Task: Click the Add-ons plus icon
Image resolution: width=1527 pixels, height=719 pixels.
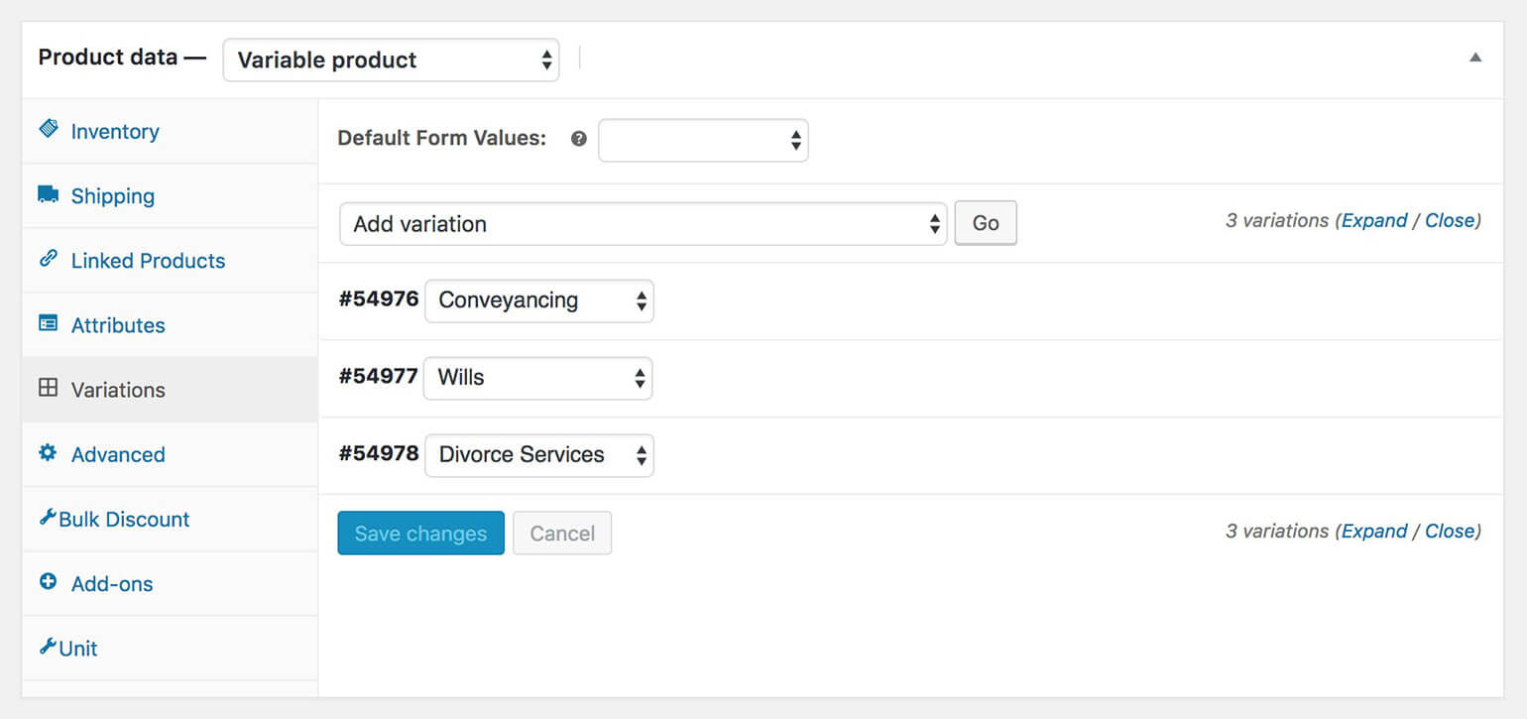Action: click(49, 582)
